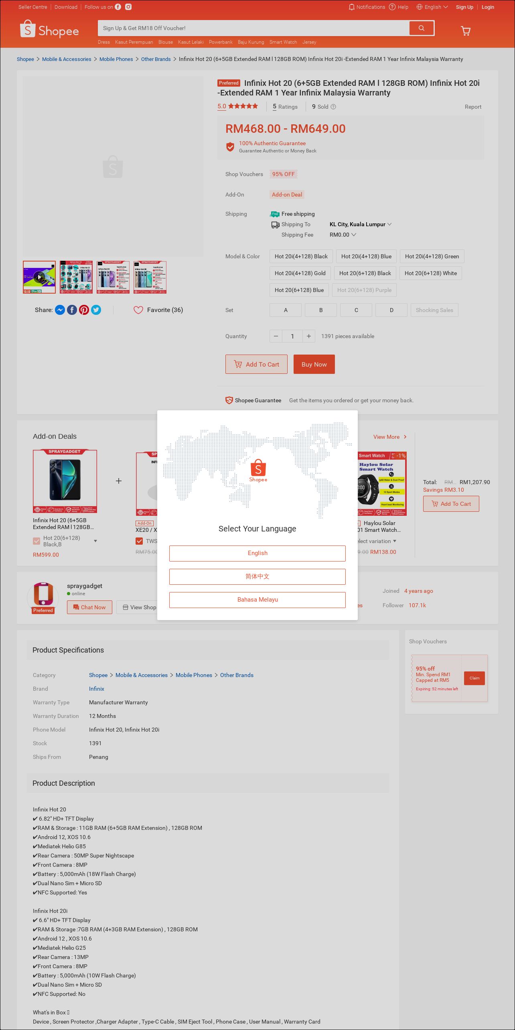Select the third product image thumbnail

tap(113, 277)
